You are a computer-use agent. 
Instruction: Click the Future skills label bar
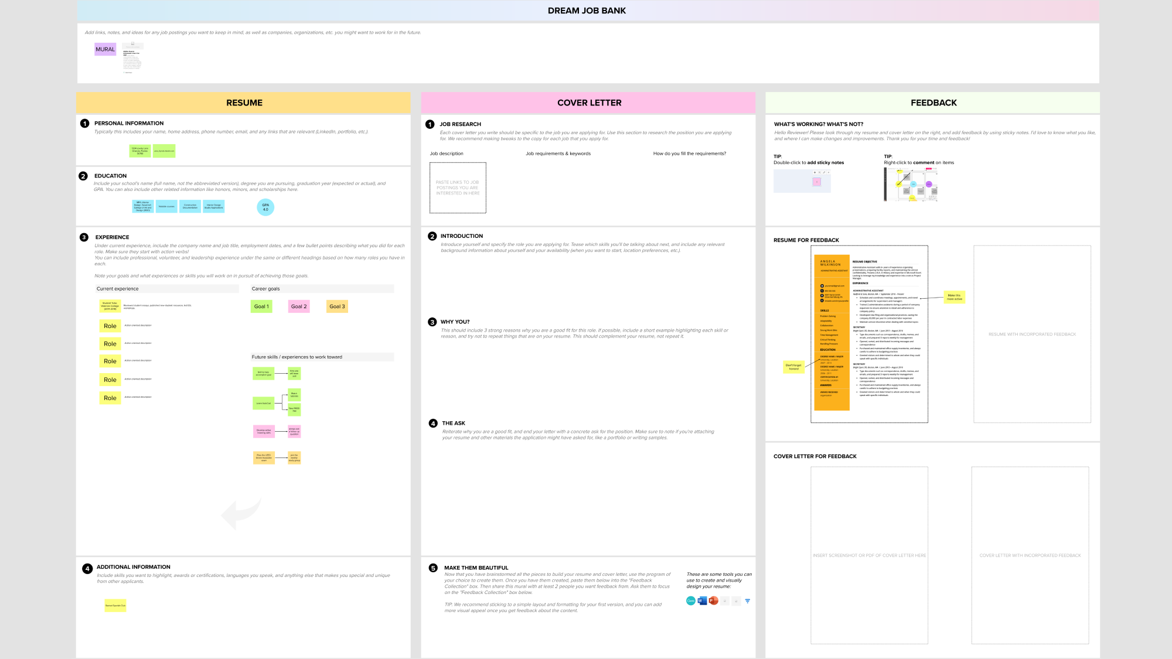pyautogui.click(x=322, y=357)
